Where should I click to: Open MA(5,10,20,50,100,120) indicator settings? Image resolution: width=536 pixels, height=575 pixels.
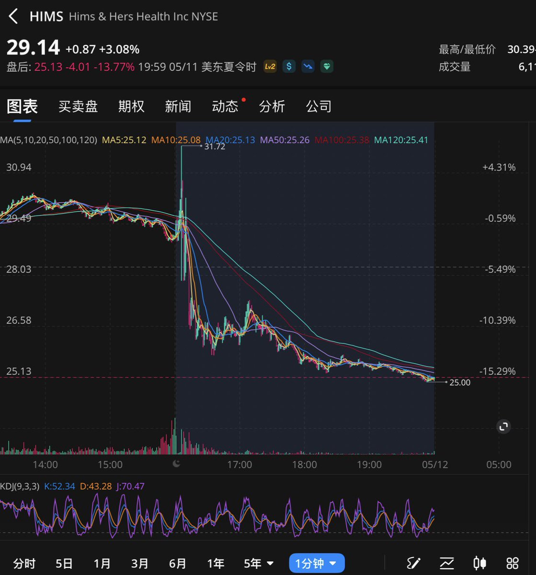[48, 140]
